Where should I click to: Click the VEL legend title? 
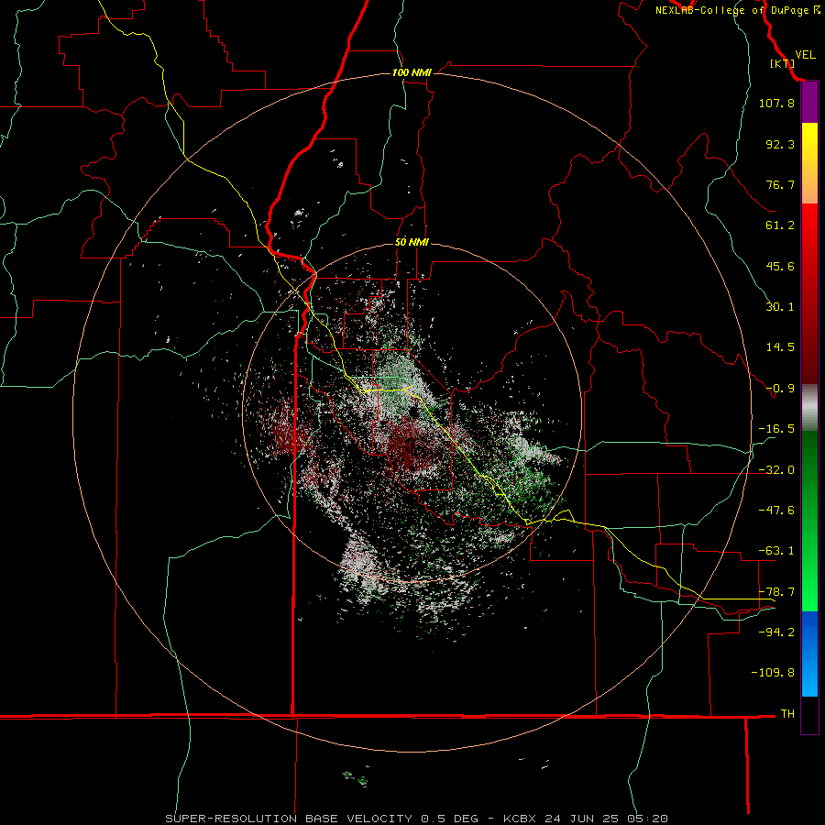805,55
